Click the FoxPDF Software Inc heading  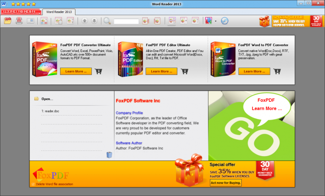click(138, 101)
